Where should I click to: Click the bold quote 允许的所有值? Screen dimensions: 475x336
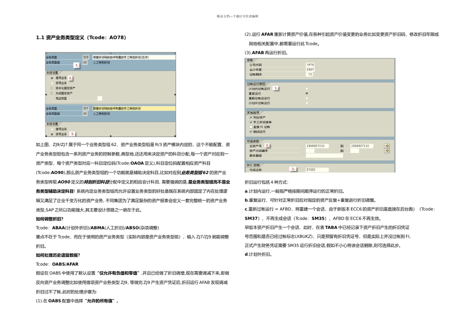(100, 301)
